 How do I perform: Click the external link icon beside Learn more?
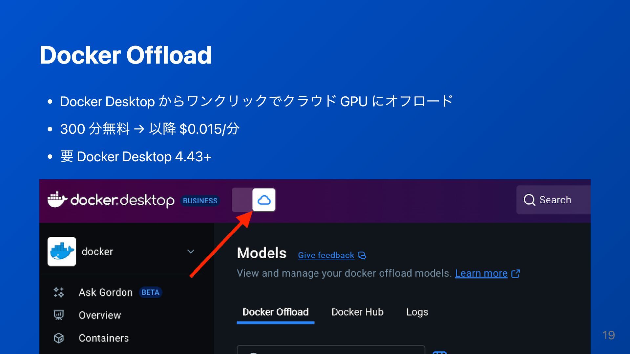point(515,273)
